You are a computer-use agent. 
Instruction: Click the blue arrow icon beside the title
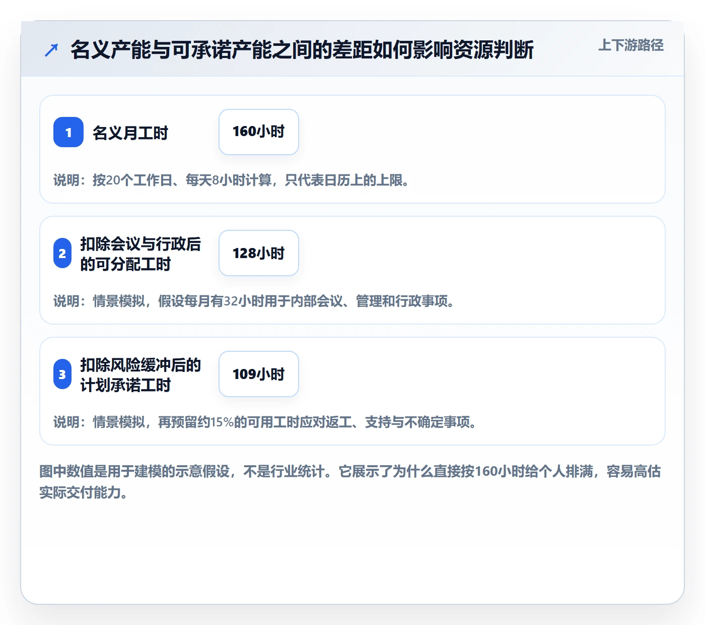51,50
